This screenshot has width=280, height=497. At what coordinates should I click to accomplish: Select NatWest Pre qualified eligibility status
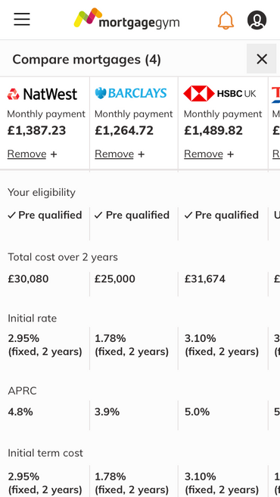[x=45, y=216]
